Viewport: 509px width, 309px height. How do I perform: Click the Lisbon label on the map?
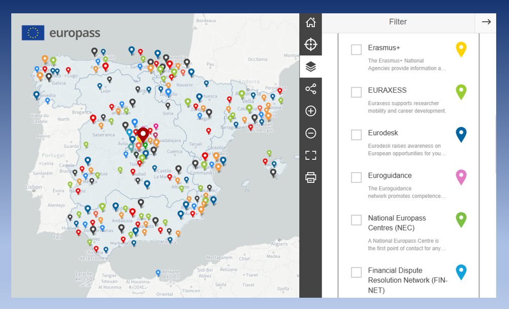tap(34, 187)
